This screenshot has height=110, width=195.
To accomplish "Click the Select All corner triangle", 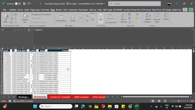I will click(2, 48).
